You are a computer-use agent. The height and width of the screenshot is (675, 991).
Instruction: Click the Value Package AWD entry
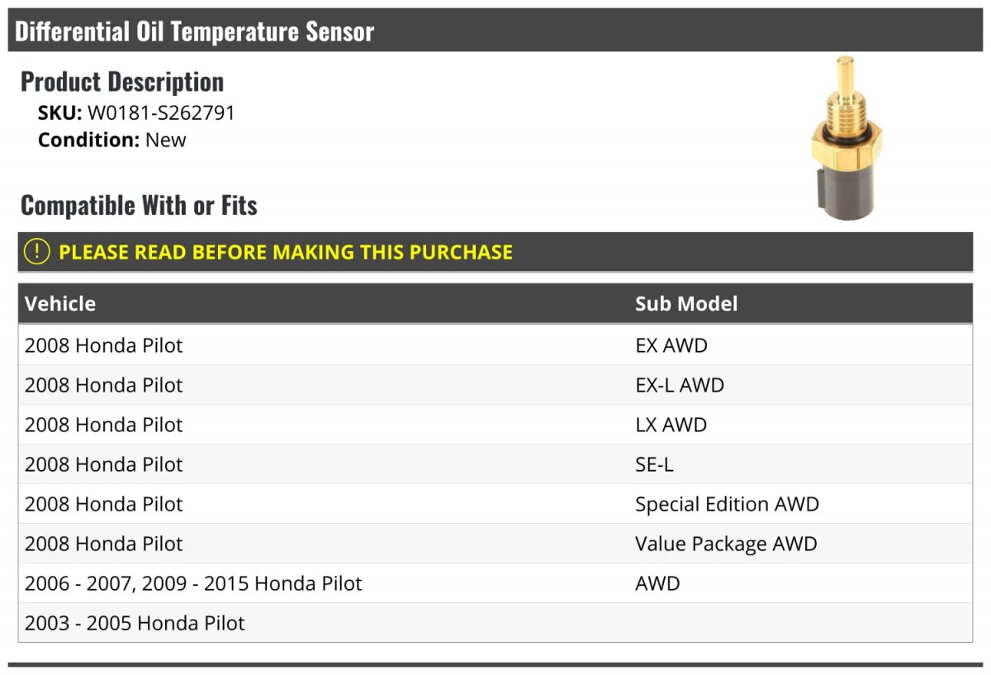(x=725, y=544)
